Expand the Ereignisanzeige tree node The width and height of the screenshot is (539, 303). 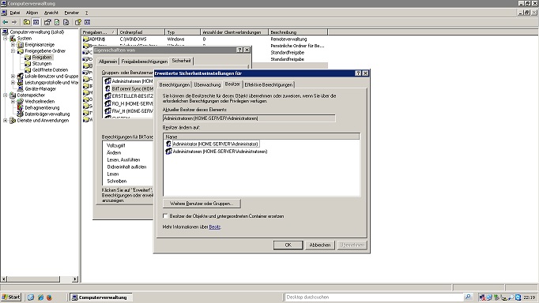(x=13, y=45)
